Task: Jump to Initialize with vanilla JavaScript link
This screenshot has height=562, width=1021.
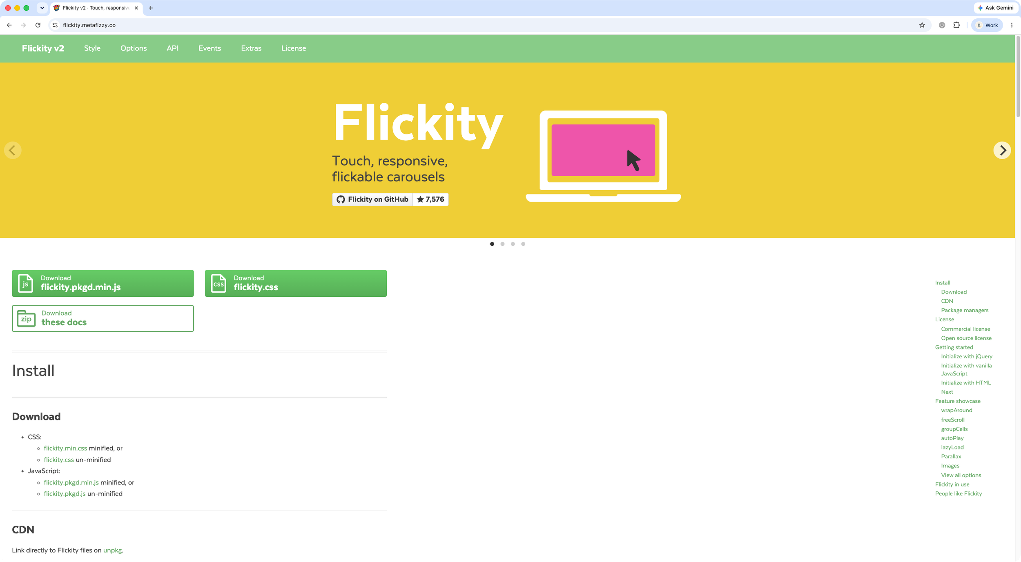Action: (x=966, y=369)
